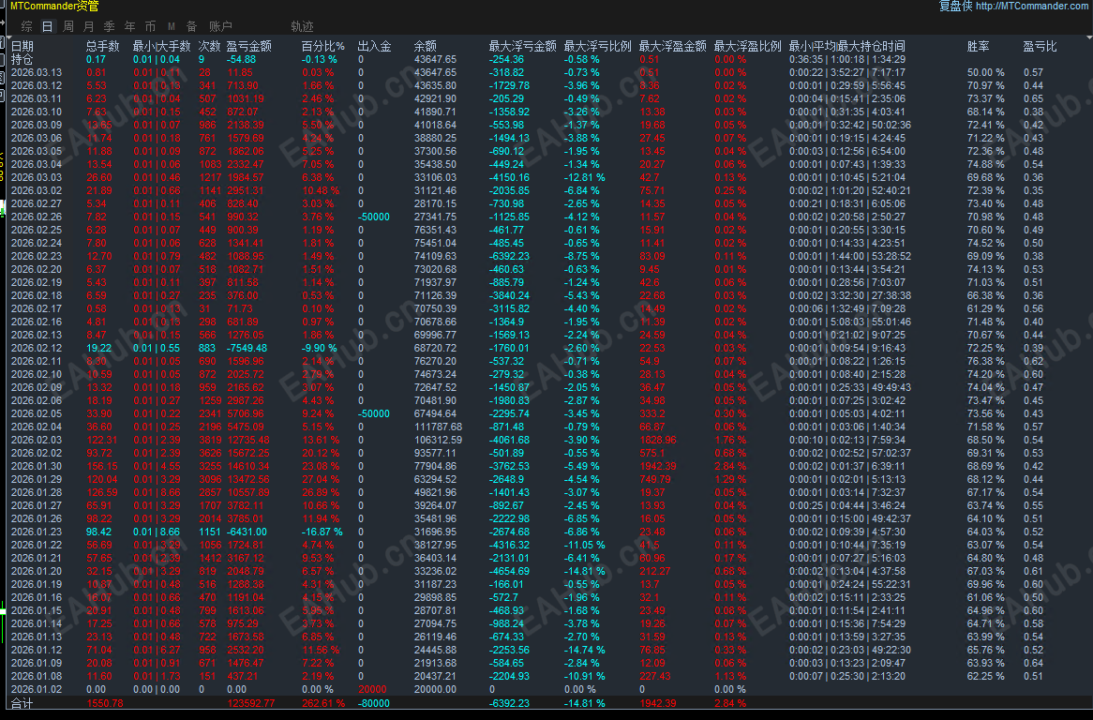The width and height of the screenshot is (1093, 720).
Task: Click the 余额 column header
Action: [426, 46]
